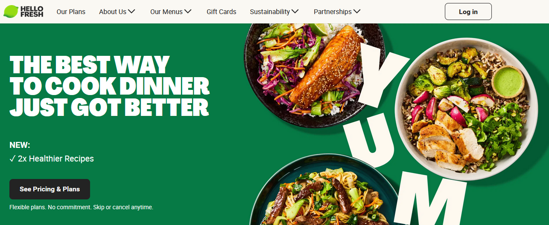Screen dimensions: 549x225
Task: Open the About Us menu label
Action: click(x=113, y=12)
